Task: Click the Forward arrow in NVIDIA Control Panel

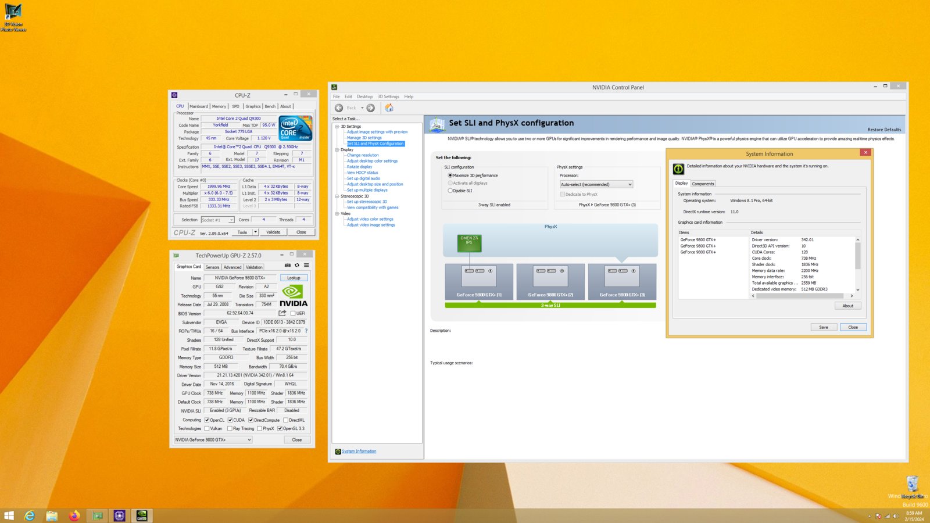Action: click(x=370, y=108)
